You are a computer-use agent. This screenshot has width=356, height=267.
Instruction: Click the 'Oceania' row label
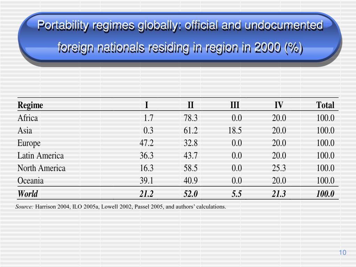[x=31, y=181]
